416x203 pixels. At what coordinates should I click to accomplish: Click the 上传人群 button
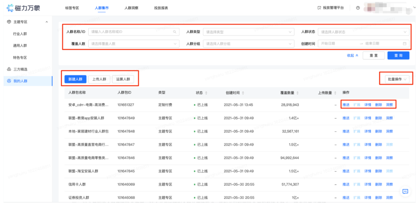(99, 79)
